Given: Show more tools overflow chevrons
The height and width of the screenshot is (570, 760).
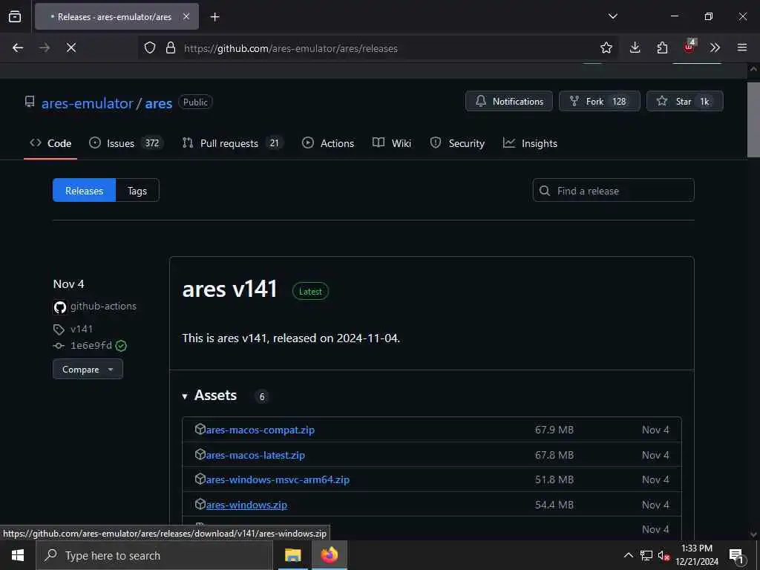Looking at the screenshot, I should 715,47.
